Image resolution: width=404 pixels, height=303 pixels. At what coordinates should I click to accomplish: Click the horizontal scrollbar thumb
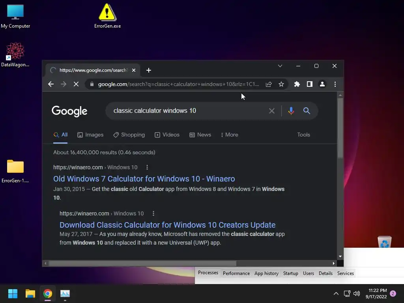pos(142,263)
